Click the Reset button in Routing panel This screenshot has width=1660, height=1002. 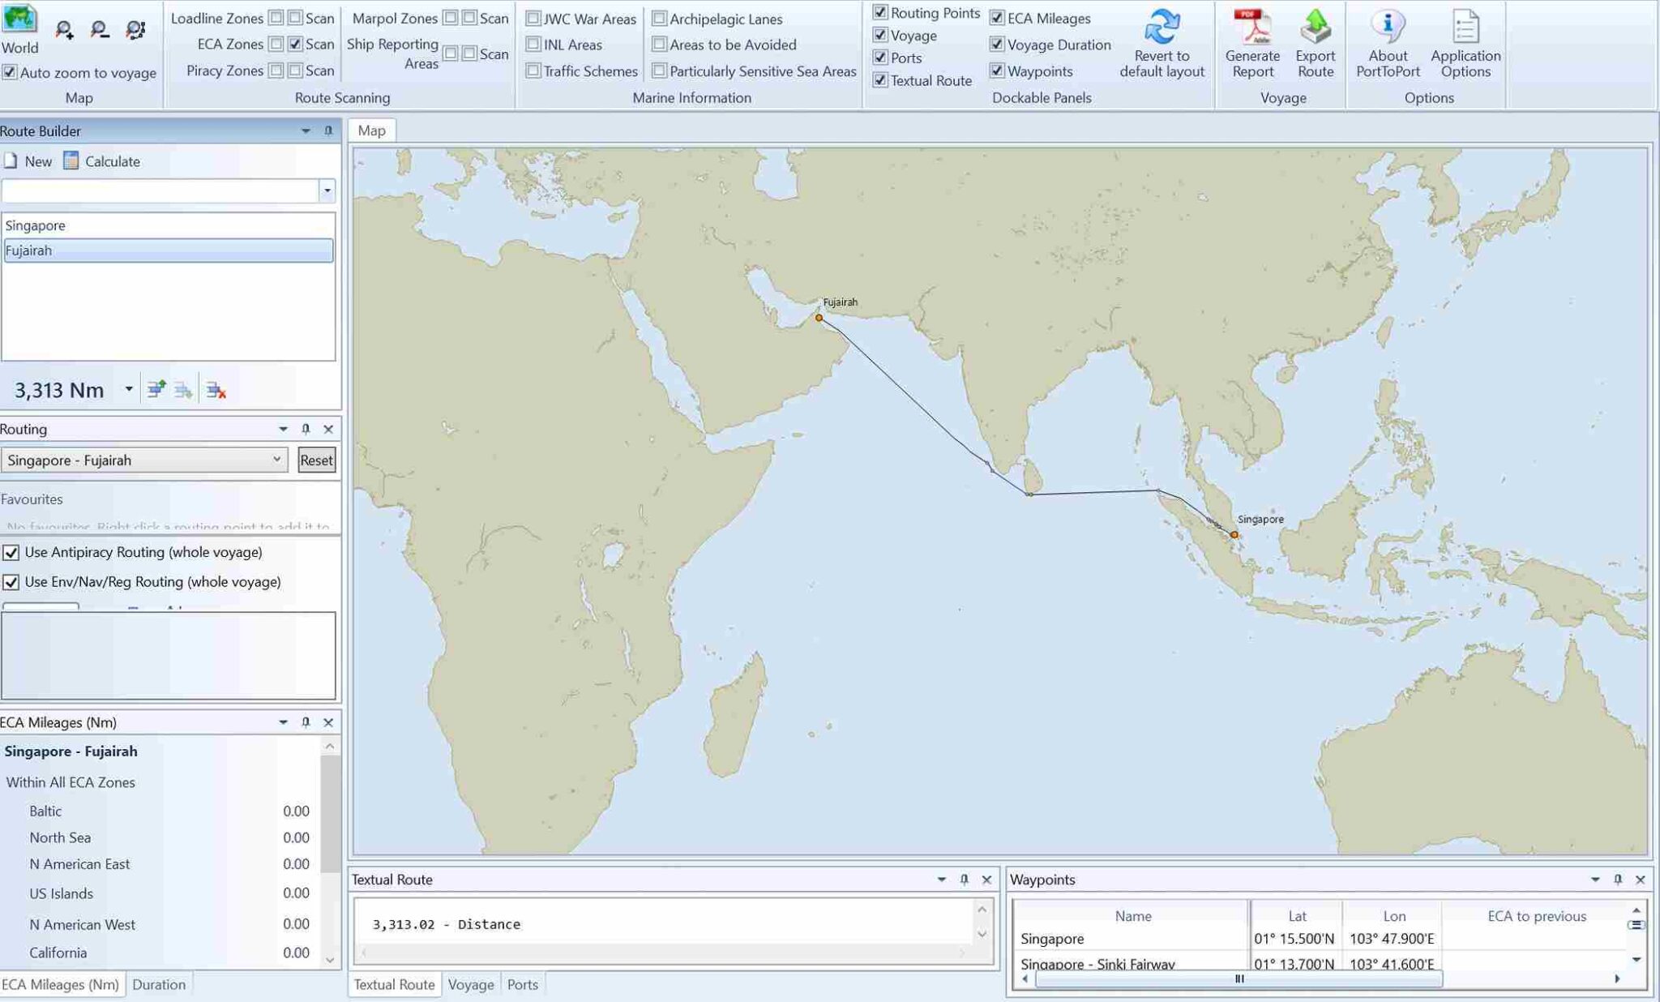(316, 460)
